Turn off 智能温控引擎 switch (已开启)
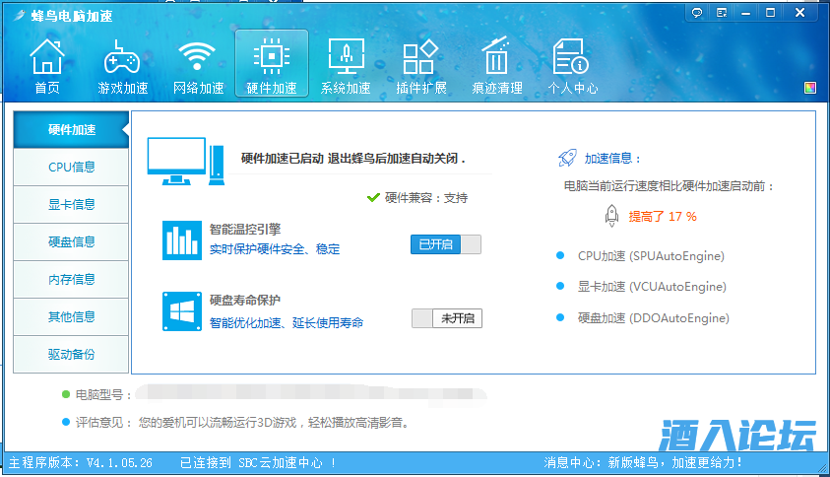The height and width of the screenshot is (477, 830). [x=445, y=244]
